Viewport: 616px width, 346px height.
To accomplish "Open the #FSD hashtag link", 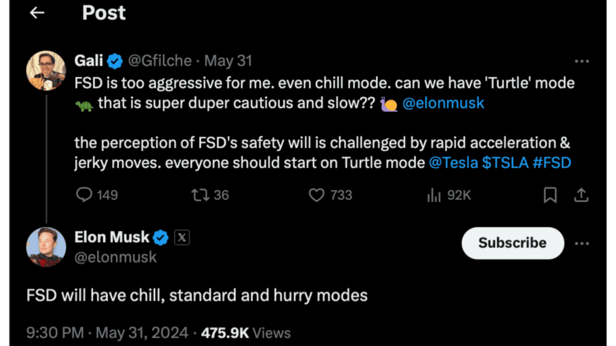I will coord(552,163).
